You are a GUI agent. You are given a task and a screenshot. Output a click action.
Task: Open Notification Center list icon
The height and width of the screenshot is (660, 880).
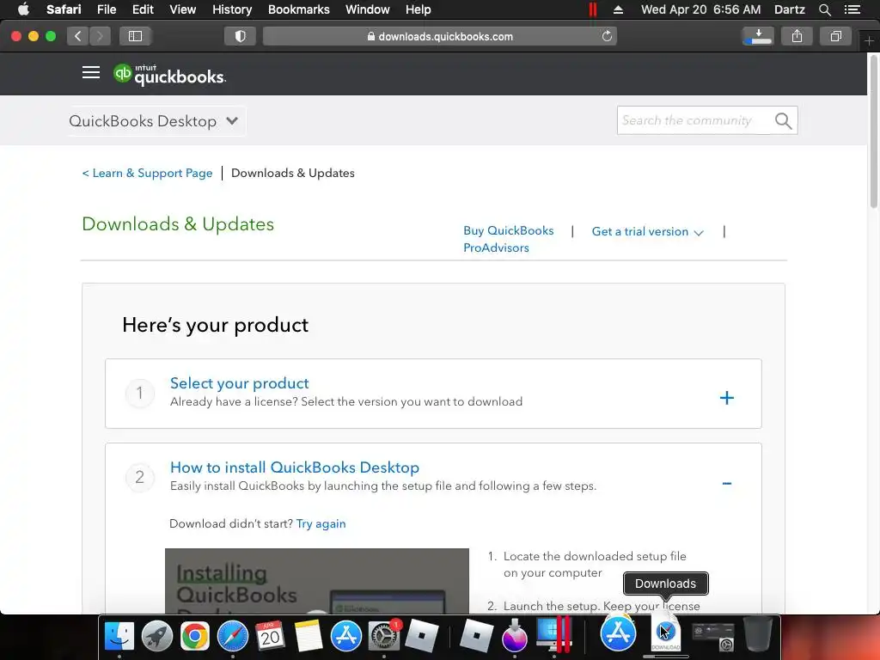point(852,9)
